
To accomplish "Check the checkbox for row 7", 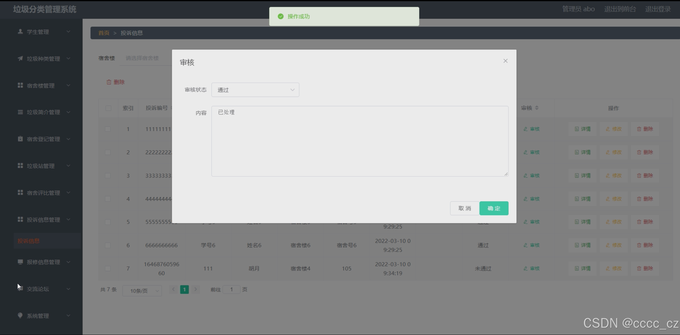I will pos(108,268).
